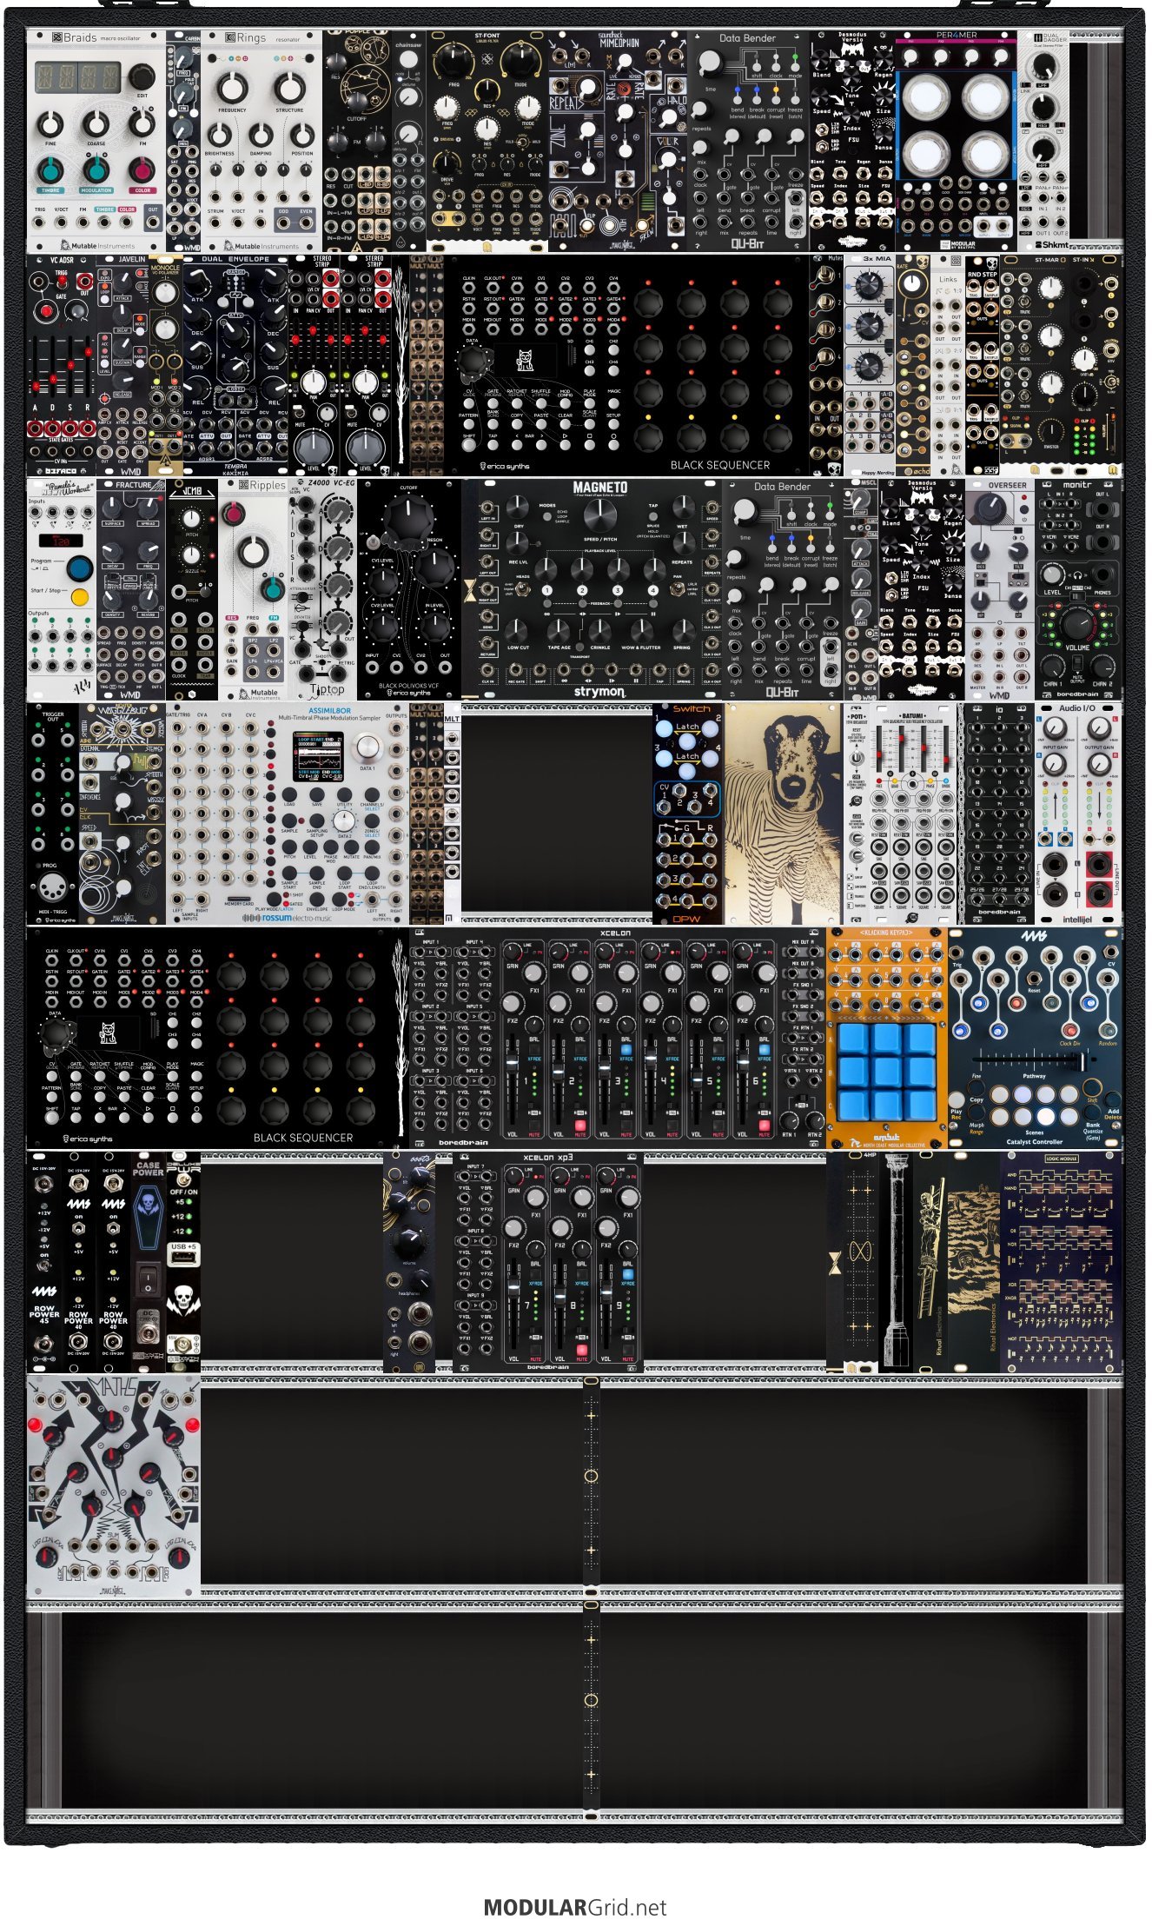Tap the center blue pad on Klacking Keypad

click(887, 1072)
